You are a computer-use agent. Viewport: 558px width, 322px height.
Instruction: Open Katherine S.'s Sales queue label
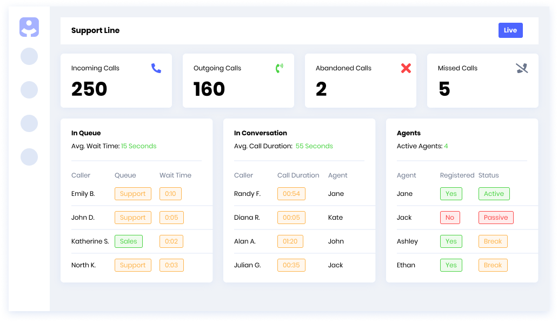[x=128, y=241]
